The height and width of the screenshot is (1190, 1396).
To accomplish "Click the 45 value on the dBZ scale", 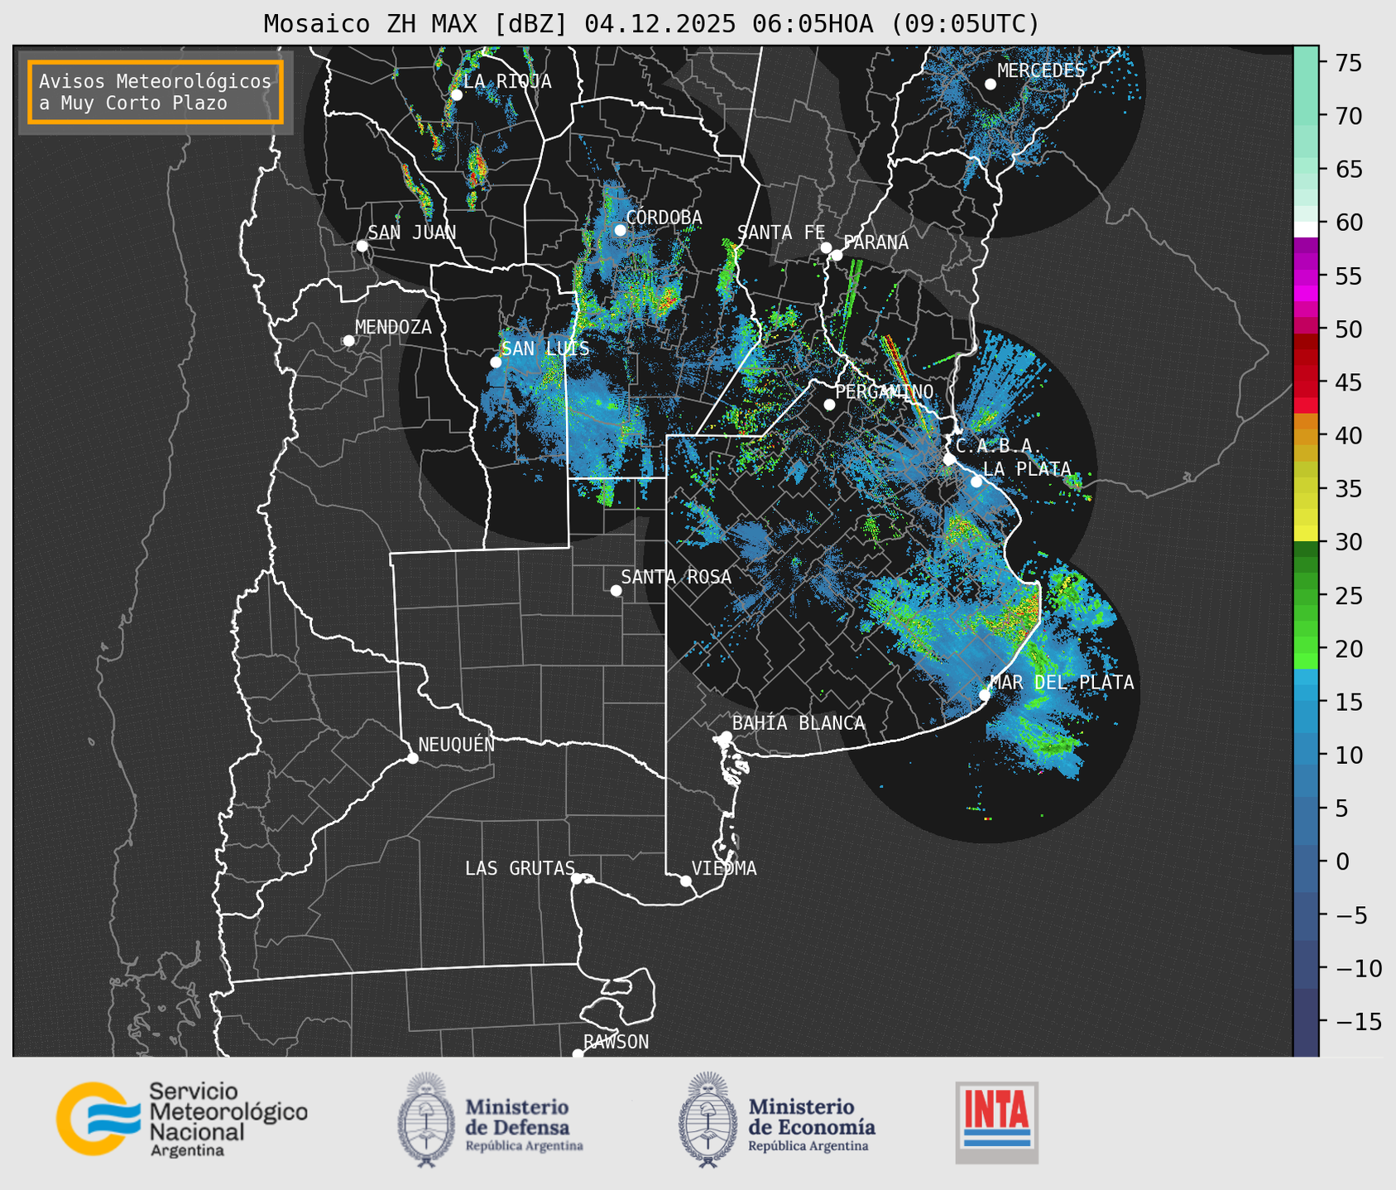I will click(1347, 382).
